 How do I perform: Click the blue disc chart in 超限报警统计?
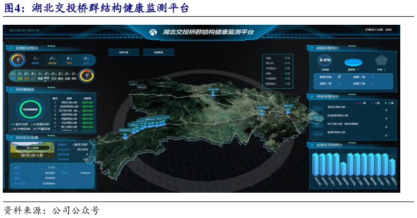tap(353, 63)
